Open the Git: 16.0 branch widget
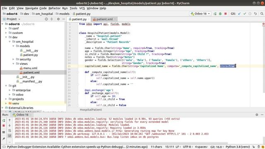This screenshot has width=265, height=149. (217, 147)
